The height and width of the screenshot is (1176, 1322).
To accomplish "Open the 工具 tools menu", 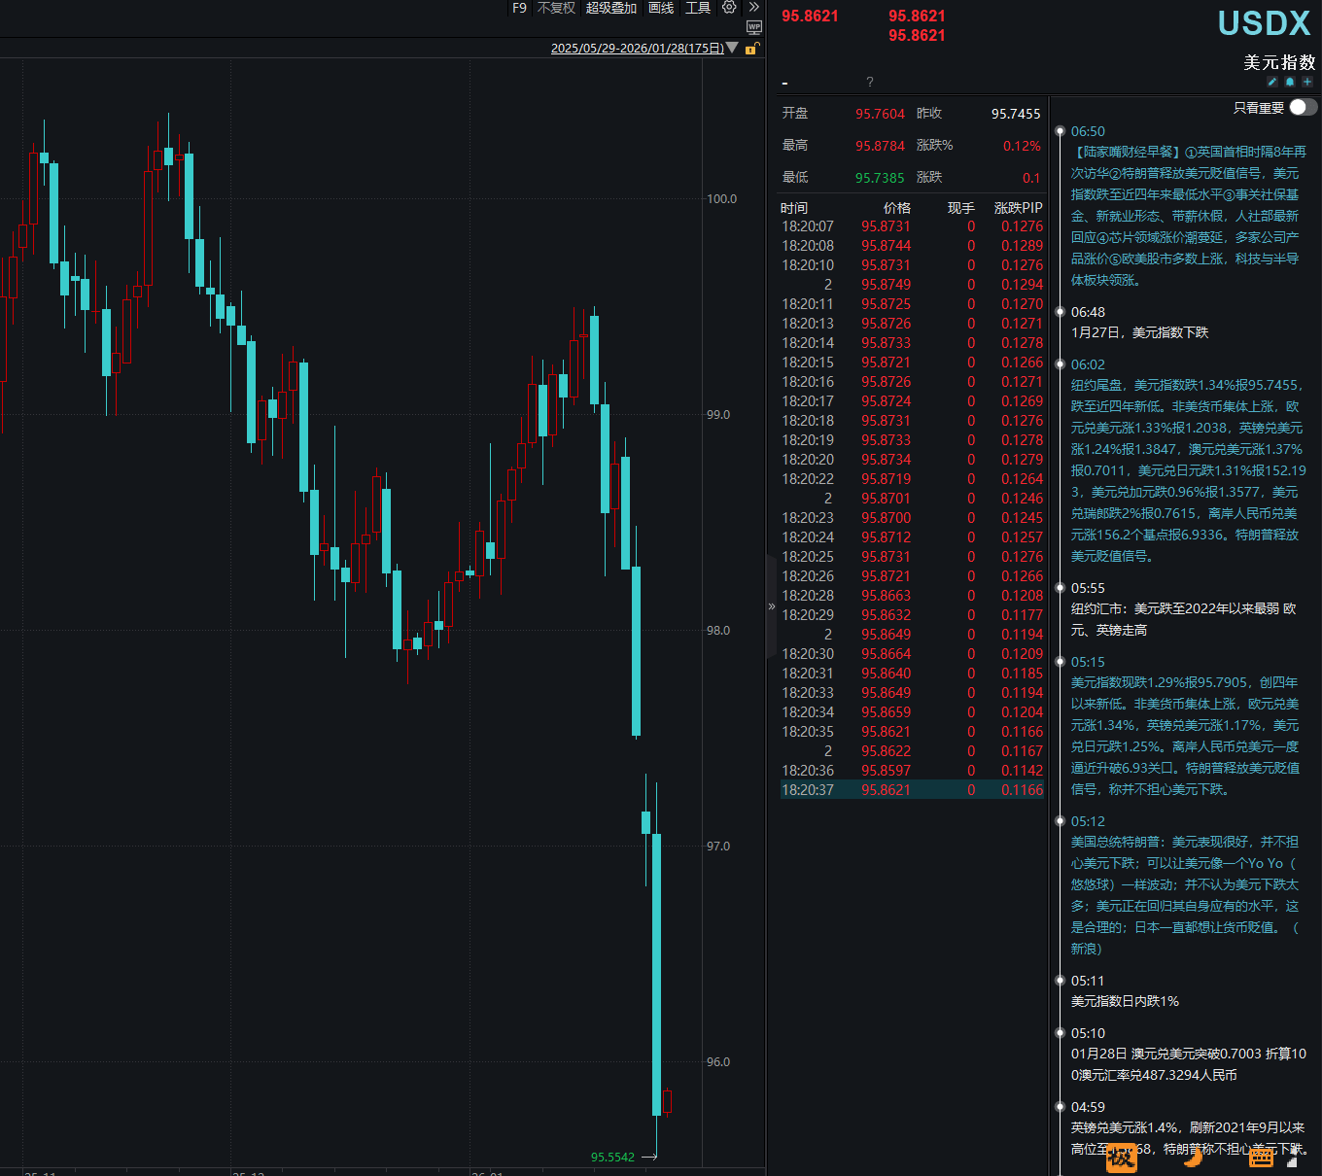I will [x=698, y=8].
